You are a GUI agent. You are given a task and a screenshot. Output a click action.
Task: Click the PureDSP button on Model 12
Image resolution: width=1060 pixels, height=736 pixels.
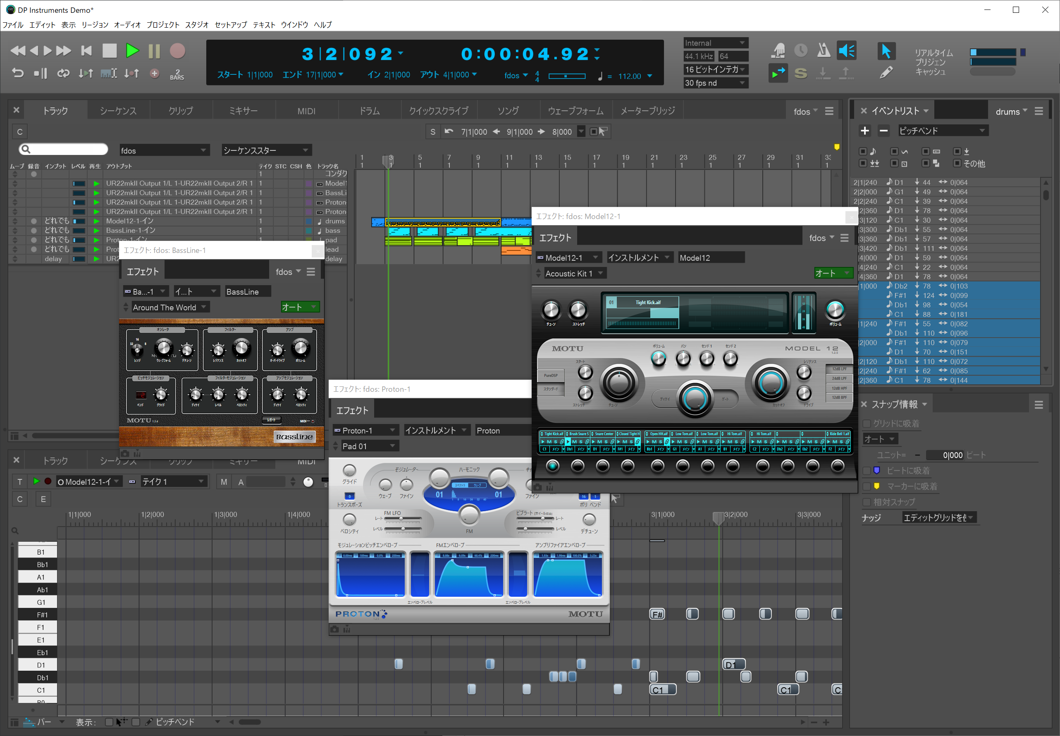(551, 375)
